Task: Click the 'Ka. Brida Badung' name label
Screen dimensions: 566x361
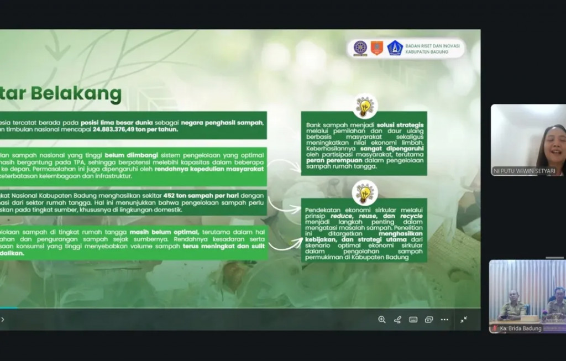Action: 520,328
